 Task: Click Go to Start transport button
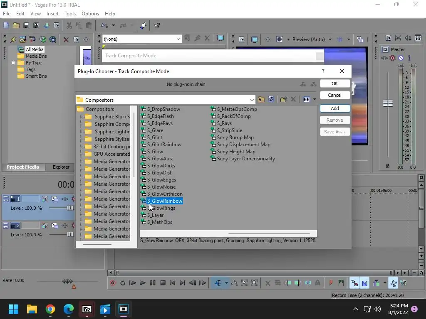pos(173,283)
